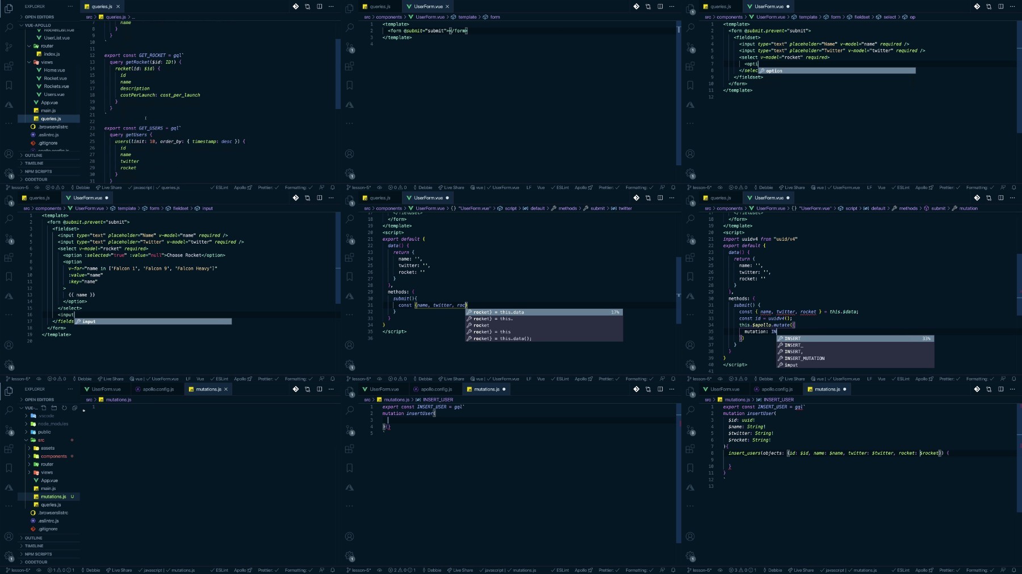Accept the 'input' autocomplete suggestion
The height and width of the screenshot is (574, 1022).
153,321
